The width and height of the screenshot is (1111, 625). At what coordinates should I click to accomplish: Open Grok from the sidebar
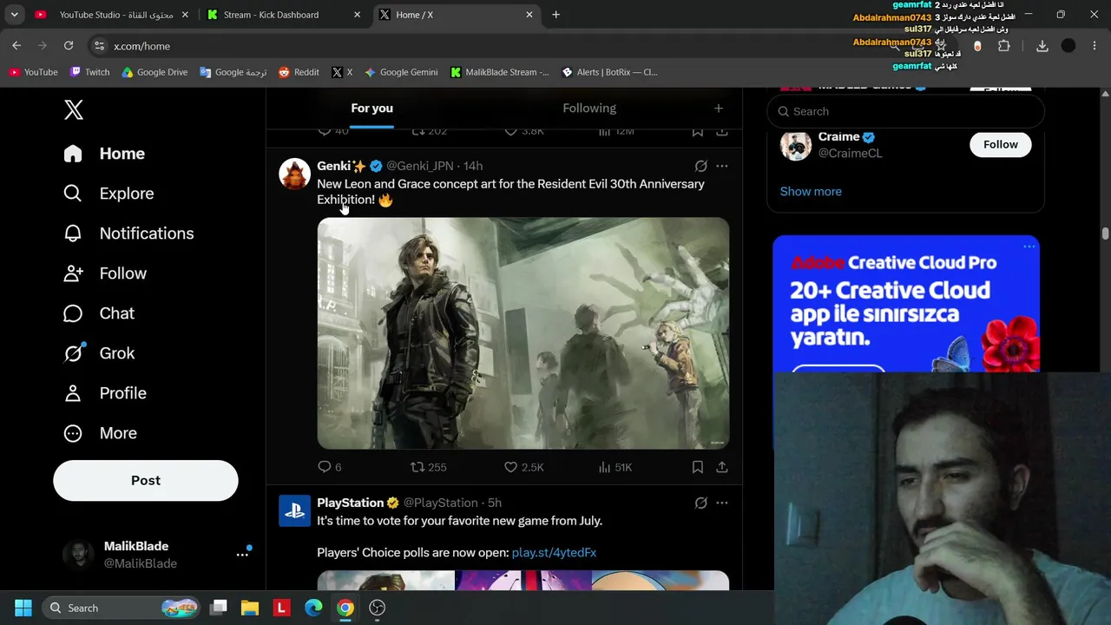pyautogui.click(x=99, y=353)
